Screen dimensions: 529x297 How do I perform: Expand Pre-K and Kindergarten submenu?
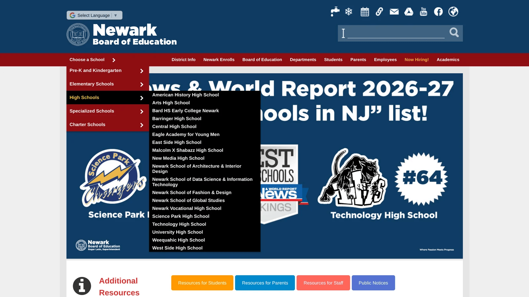(108, 71)
